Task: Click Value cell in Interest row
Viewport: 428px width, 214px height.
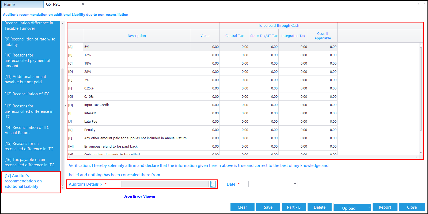Action: coord(205,113)
